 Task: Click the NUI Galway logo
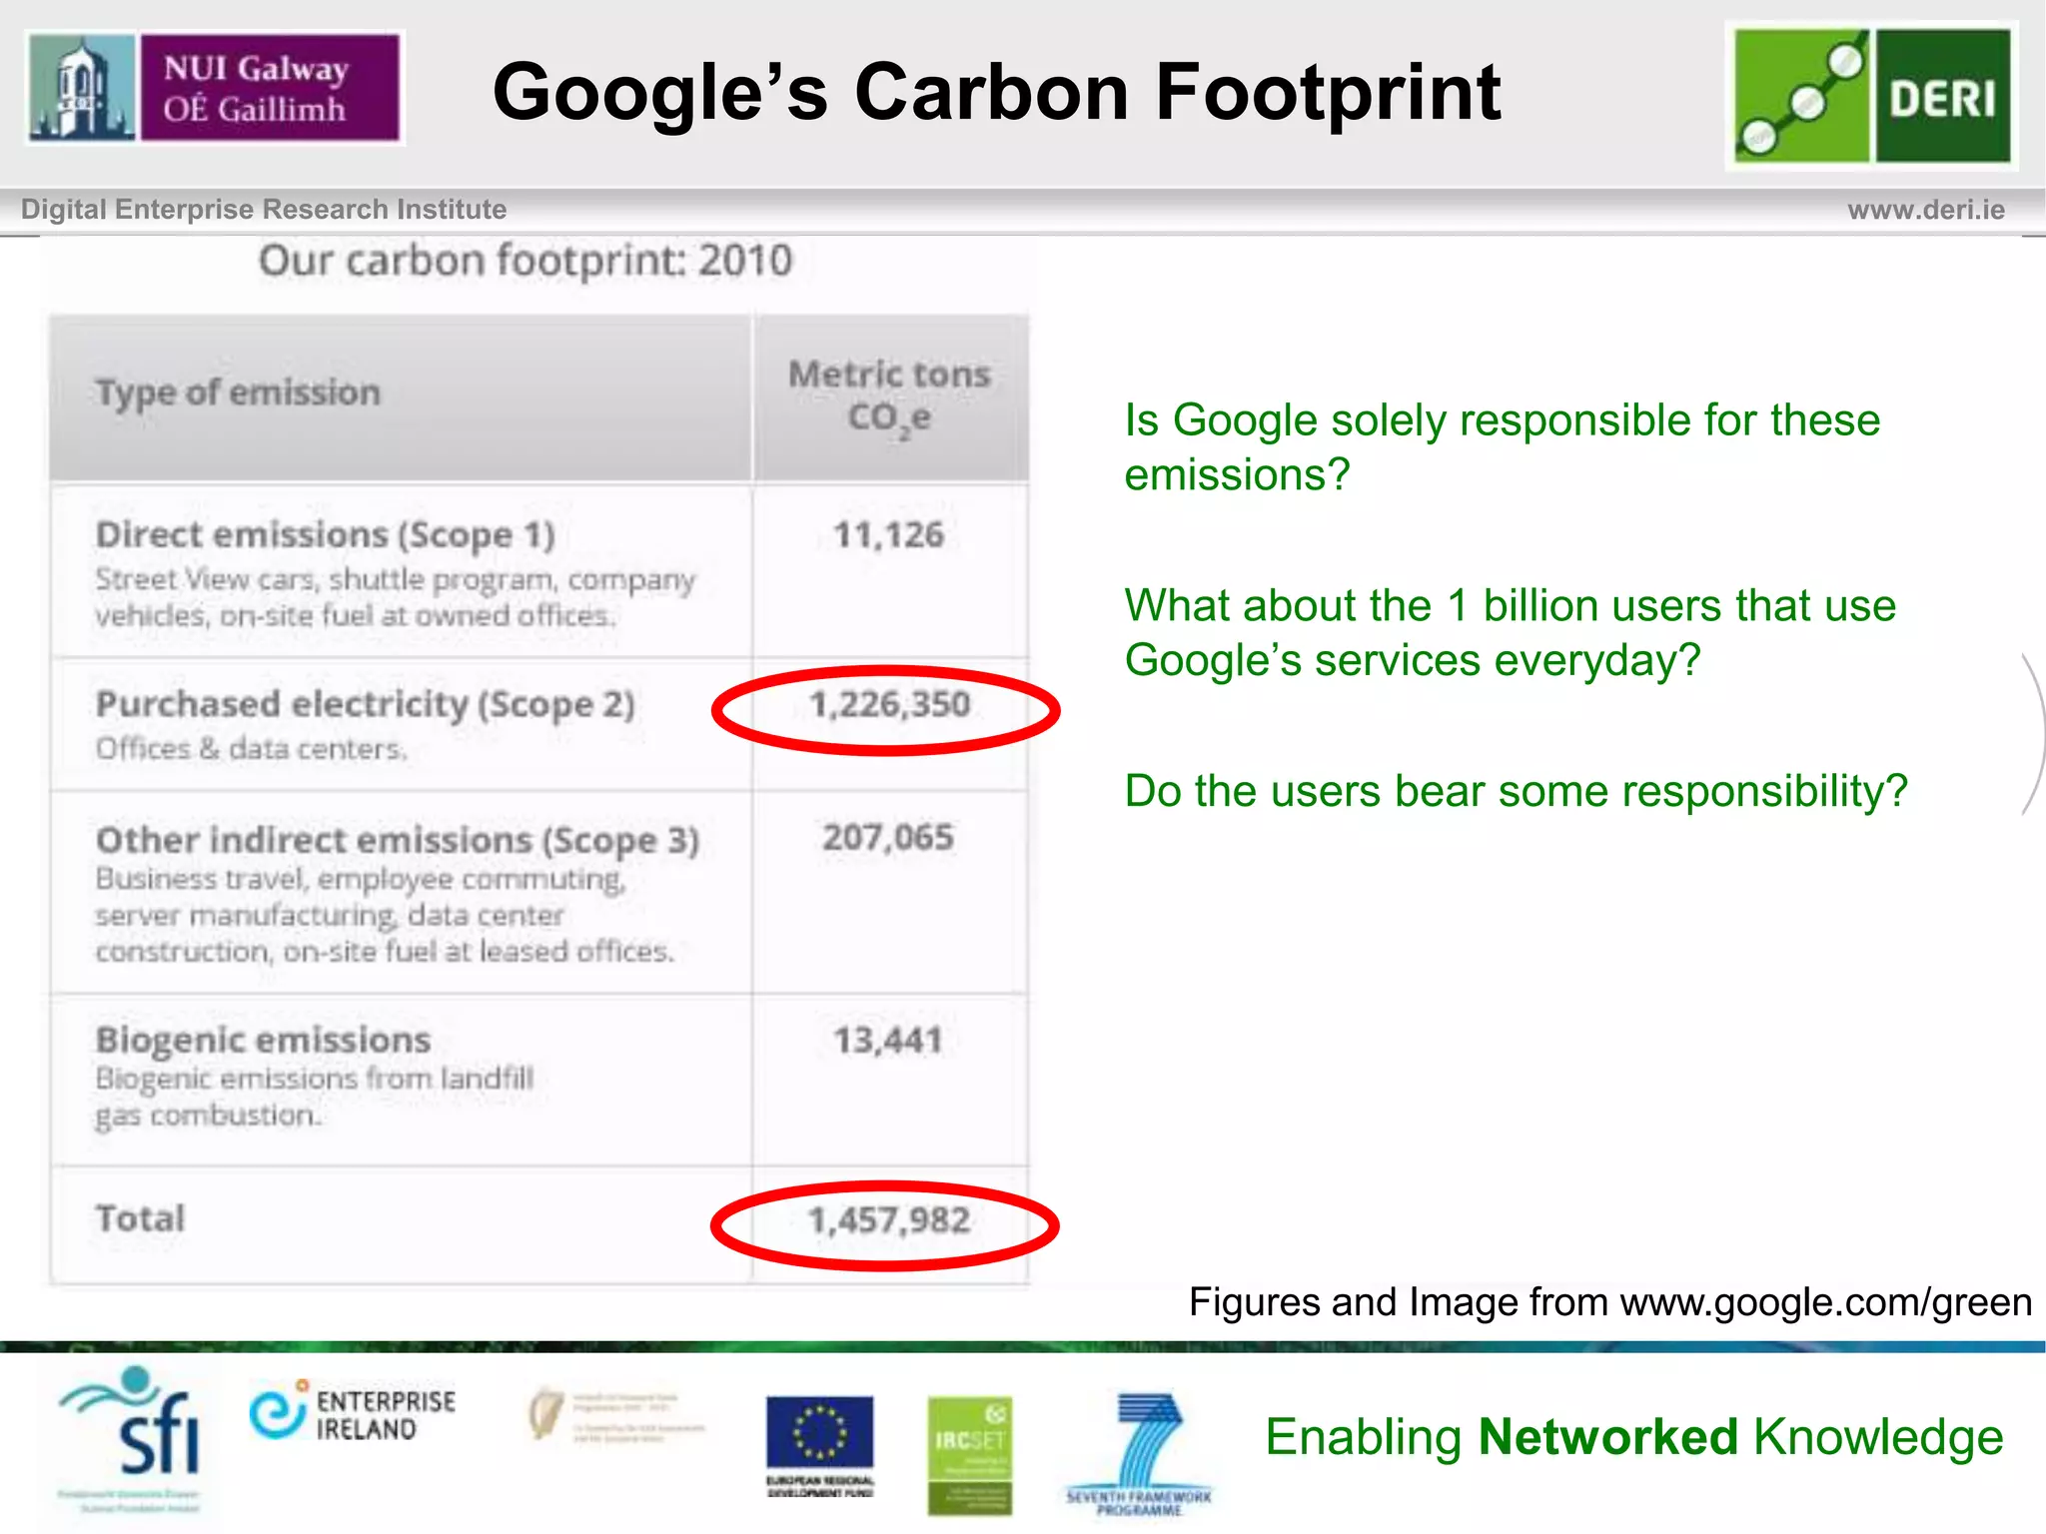[215, 88]
